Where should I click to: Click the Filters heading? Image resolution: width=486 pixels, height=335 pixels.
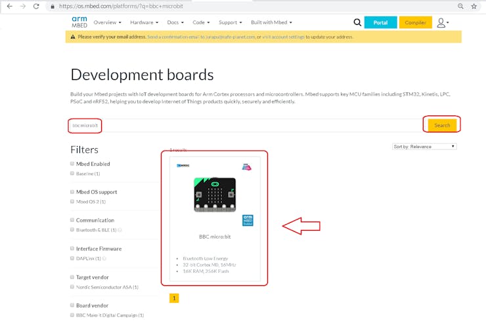point(84,149)
